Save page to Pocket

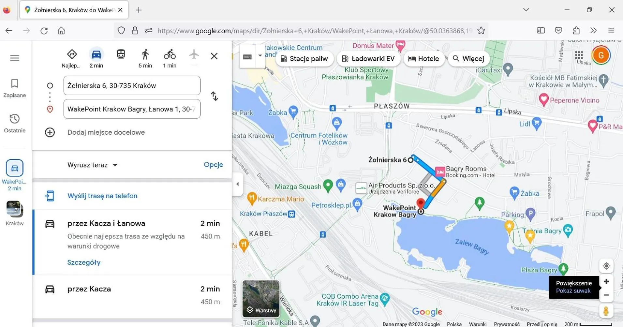click(x=558, y=30)
